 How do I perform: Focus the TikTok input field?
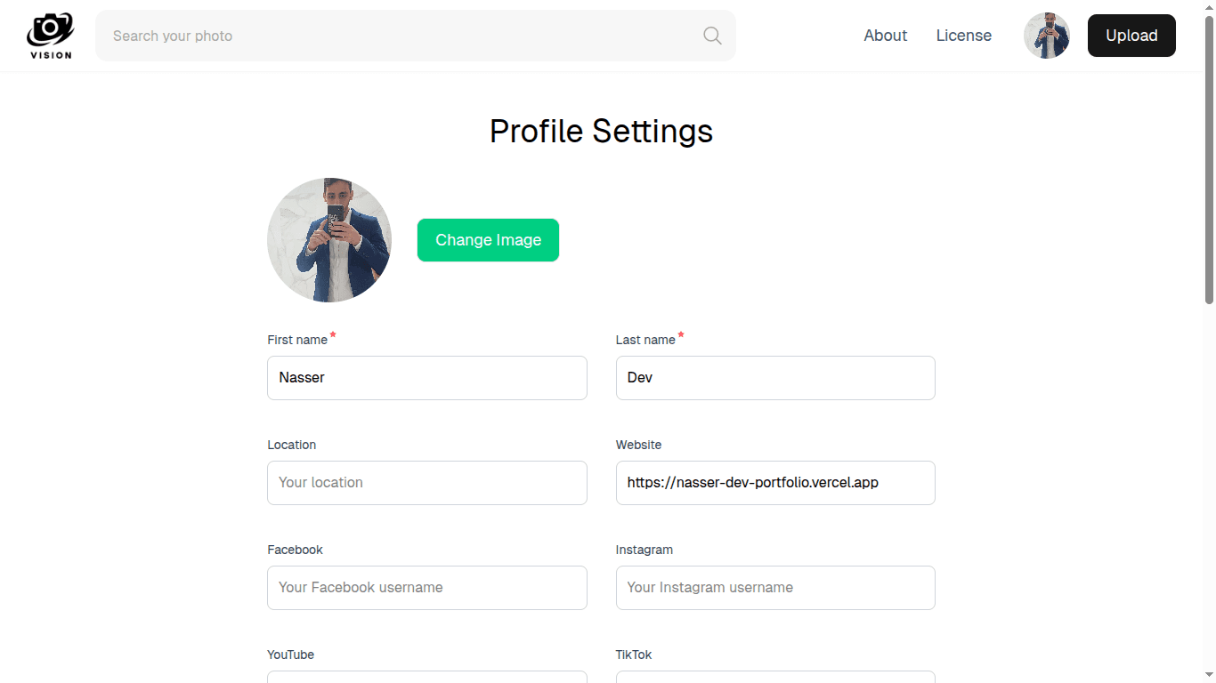pos(774,678)
